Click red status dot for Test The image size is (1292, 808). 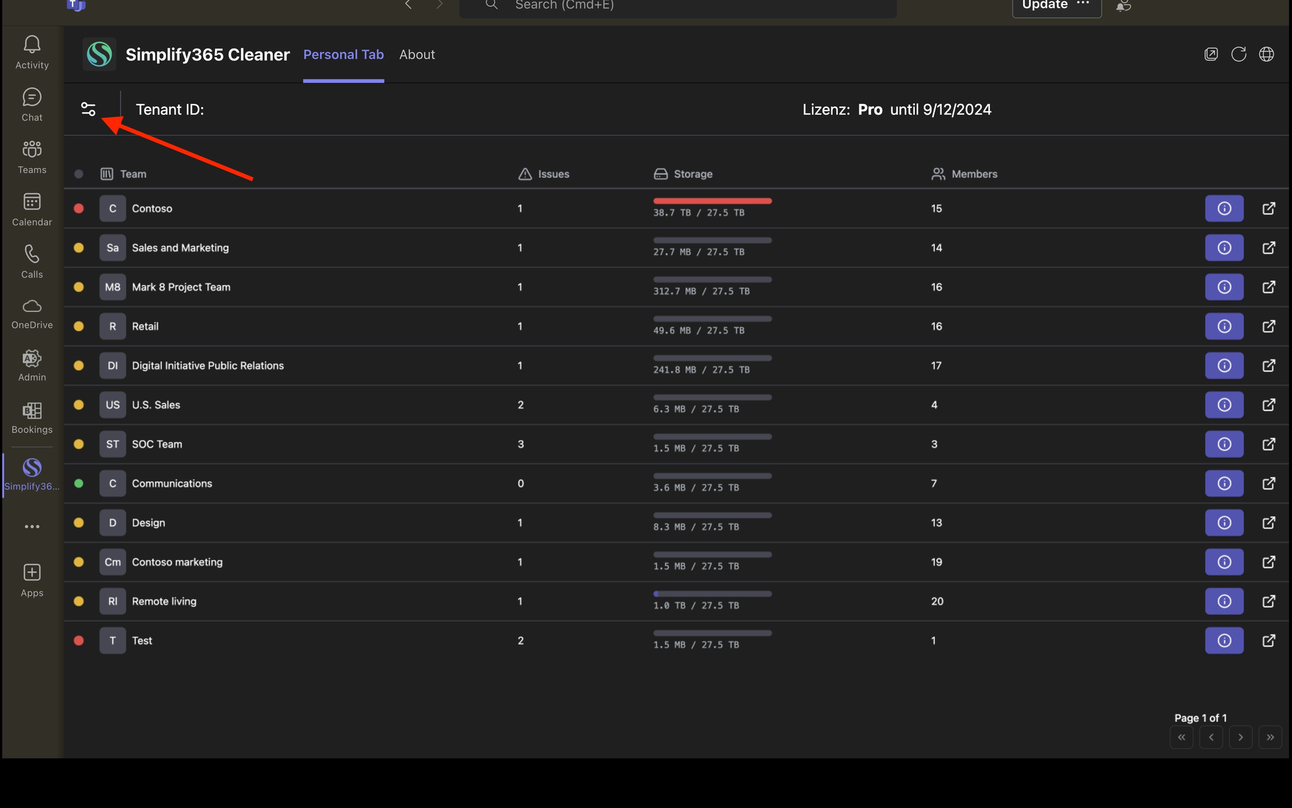click(79, 640)
